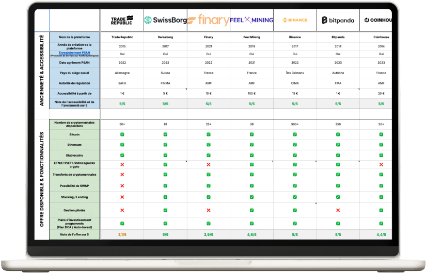
Task: Select the 'Pays du siège social' row header
Action: click(x=74, y=73)
